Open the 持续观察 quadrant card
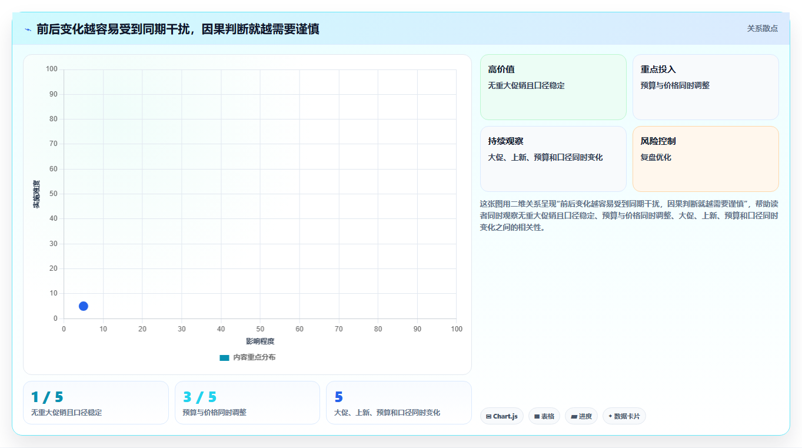This screenshot has width=802, height=448. point(553,159)
